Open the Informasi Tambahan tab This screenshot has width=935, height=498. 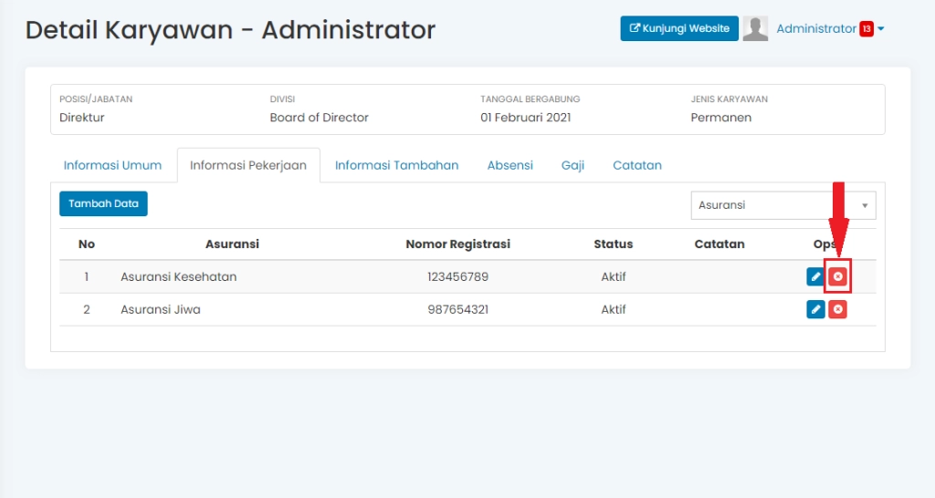pos(396,165)
